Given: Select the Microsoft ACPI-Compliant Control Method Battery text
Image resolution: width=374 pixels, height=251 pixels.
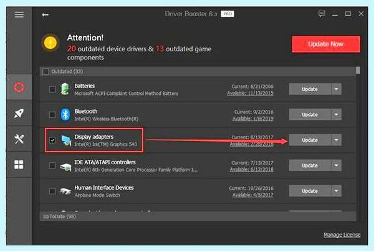Looking at the screenshot, I should pos(126,94).
